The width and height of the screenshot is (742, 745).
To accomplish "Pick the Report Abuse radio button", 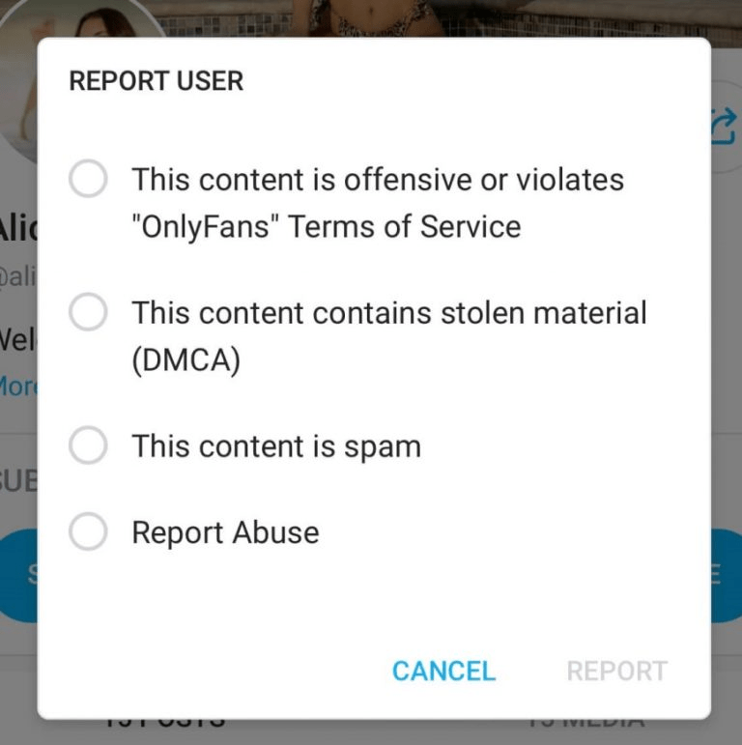I will click(88, 531).
